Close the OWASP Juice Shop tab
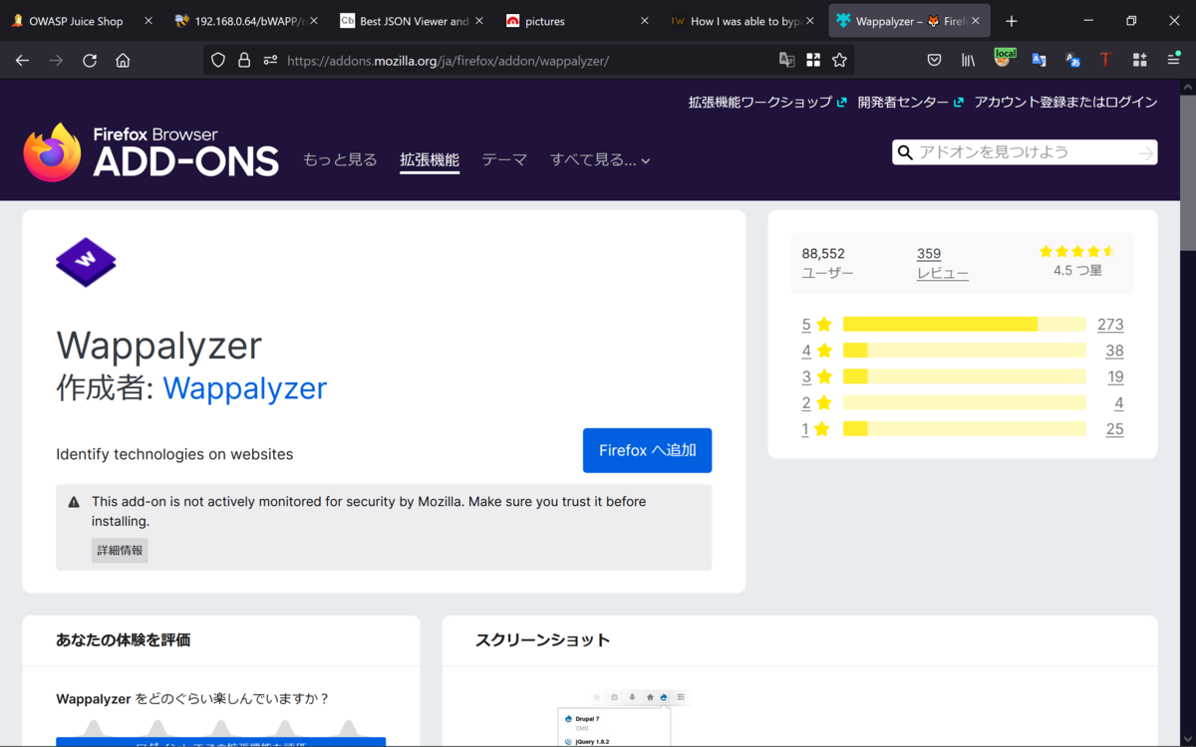This screenshot has height=747, width=1196. point(149,21)
